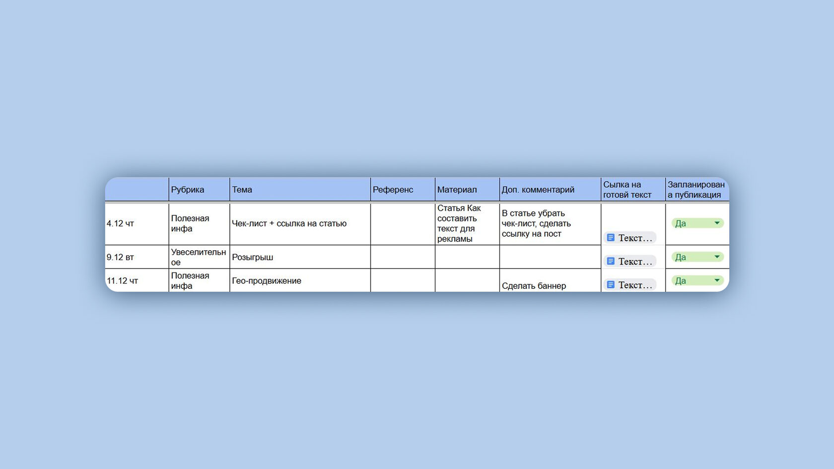Select the Увеселительное rubric cell

click(x=199, y=257)
